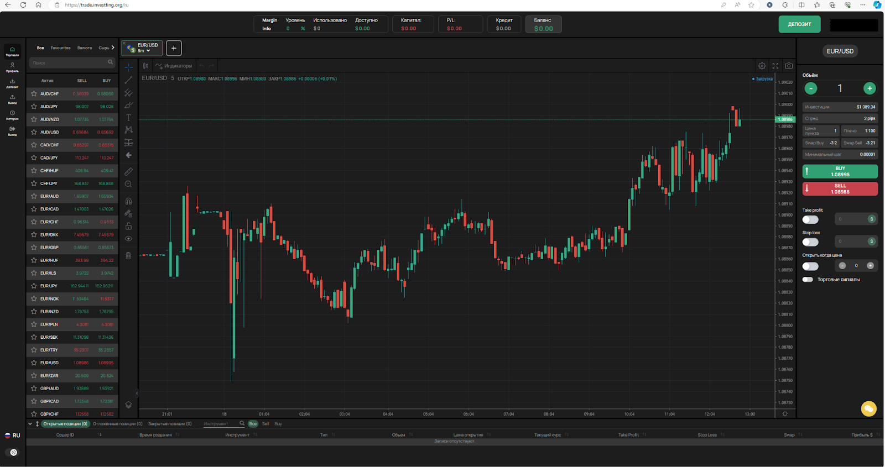The width and height of the screenshot is (885, 467).
Task: Select the EUR/JPY row in asset list
Action: coord(72,286)
